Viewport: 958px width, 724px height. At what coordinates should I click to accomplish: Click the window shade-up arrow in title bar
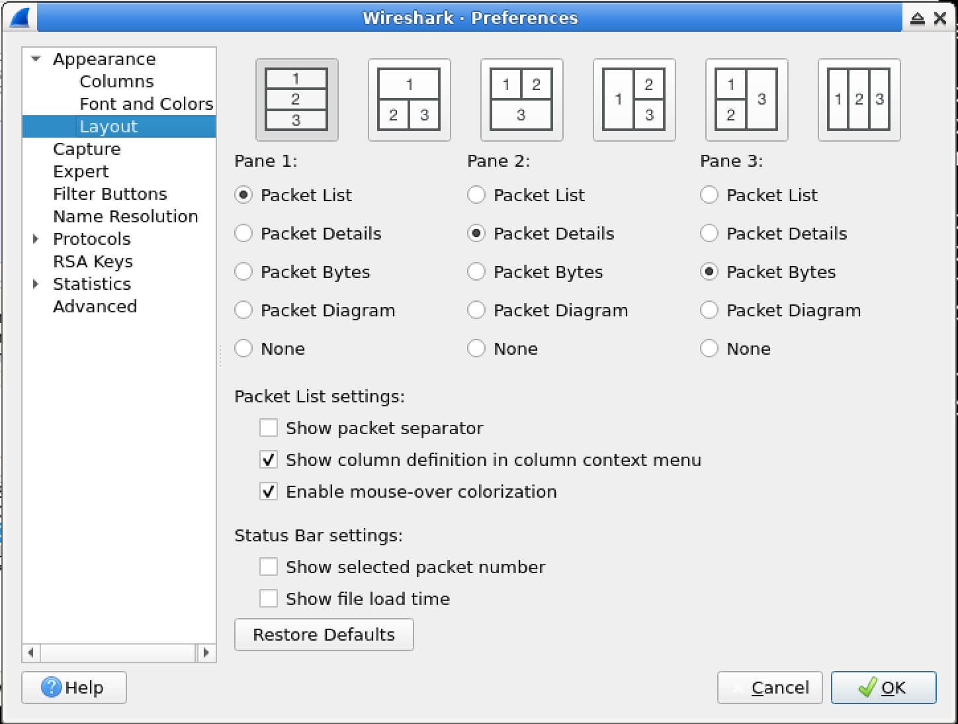click(x=917, y=19)
